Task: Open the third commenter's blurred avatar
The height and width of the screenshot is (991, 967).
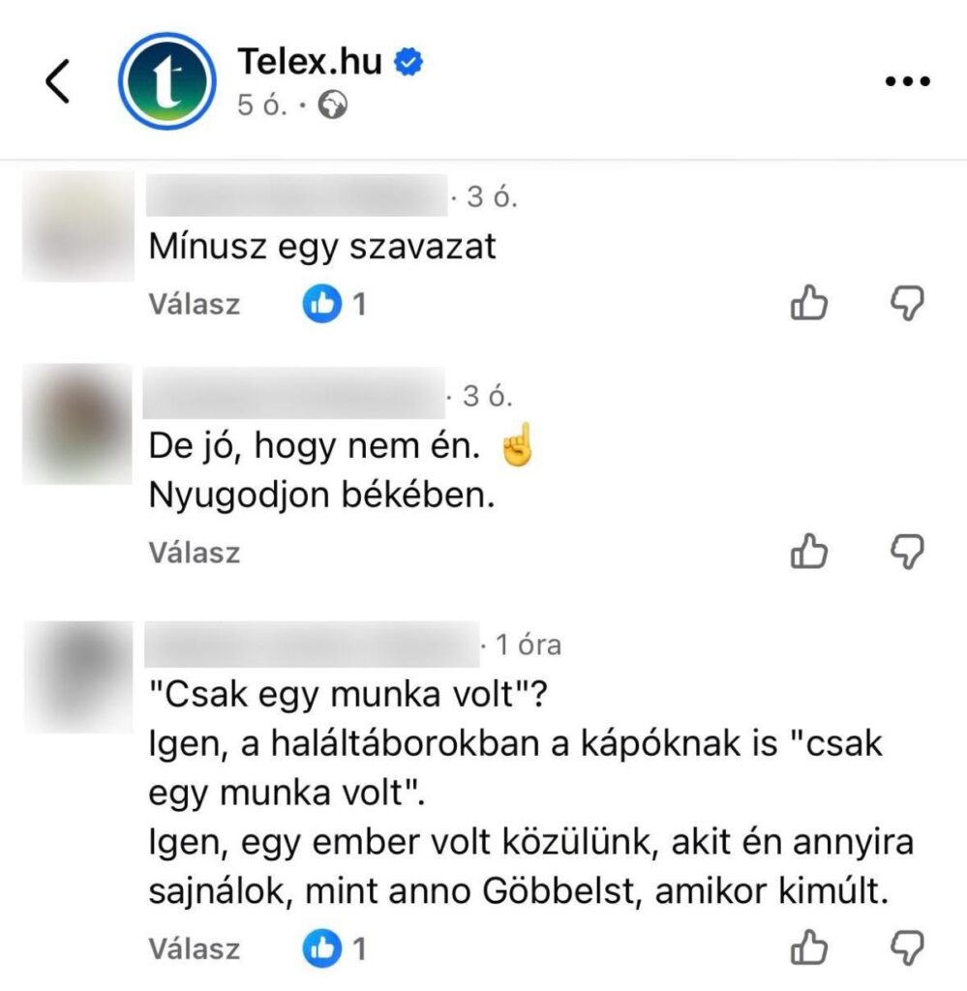Action: point(78,676)
